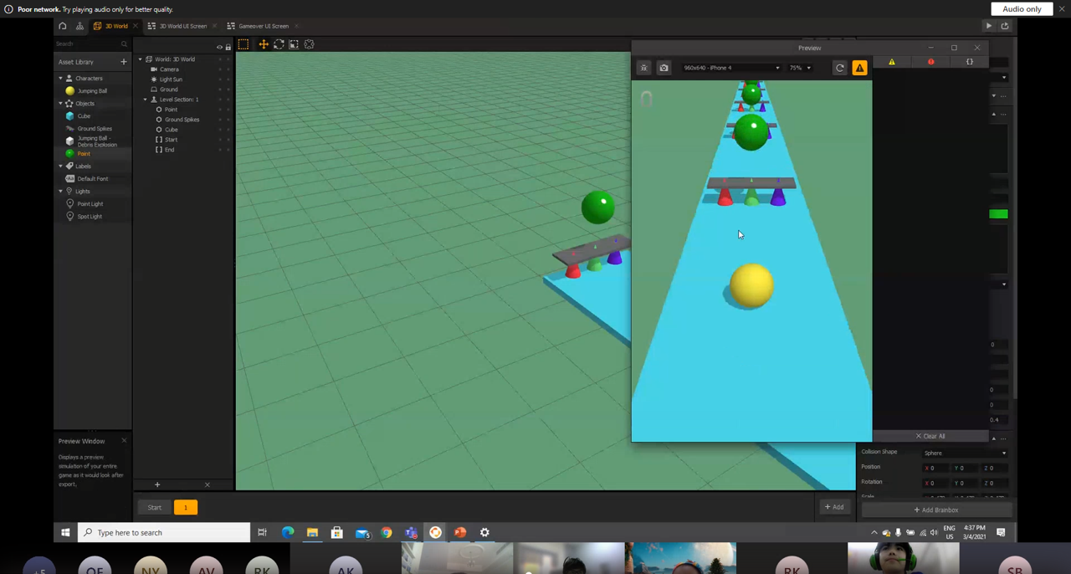Screen dimensions: 1071x574
Task: Click Audio only button in banner
Action: pyautogui.click(x=1022, y=9)
